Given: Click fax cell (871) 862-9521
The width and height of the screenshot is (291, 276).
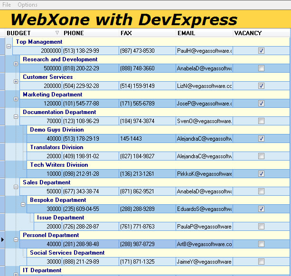Looking at the screenshot, I should pos(147,191).
